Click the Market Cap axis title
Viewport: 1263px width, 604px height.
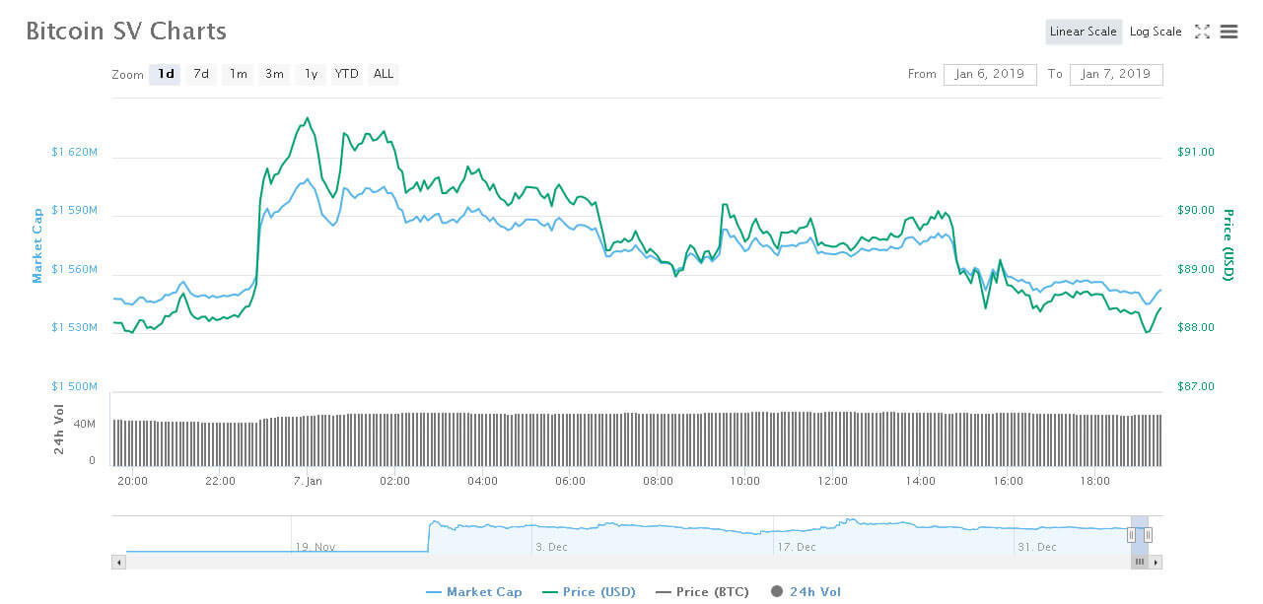point(37,245)
